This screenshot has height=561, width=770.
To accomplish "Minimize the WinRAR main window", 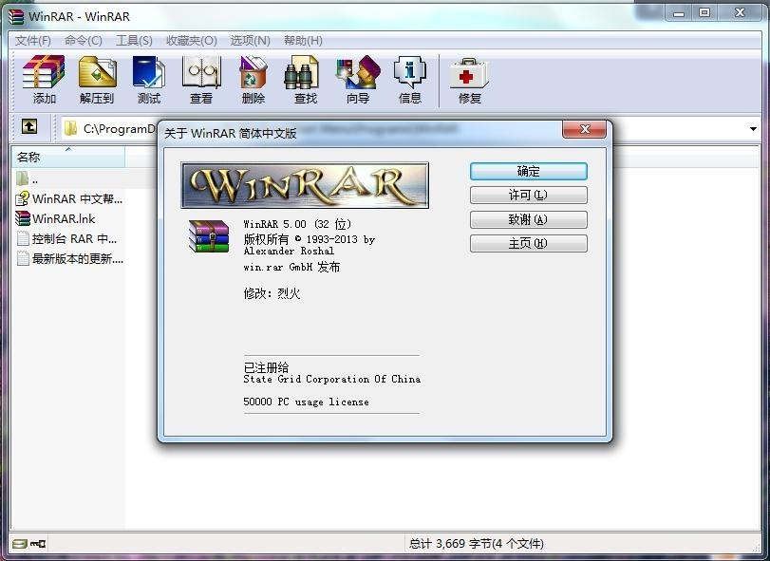I will tap(679, 12).
